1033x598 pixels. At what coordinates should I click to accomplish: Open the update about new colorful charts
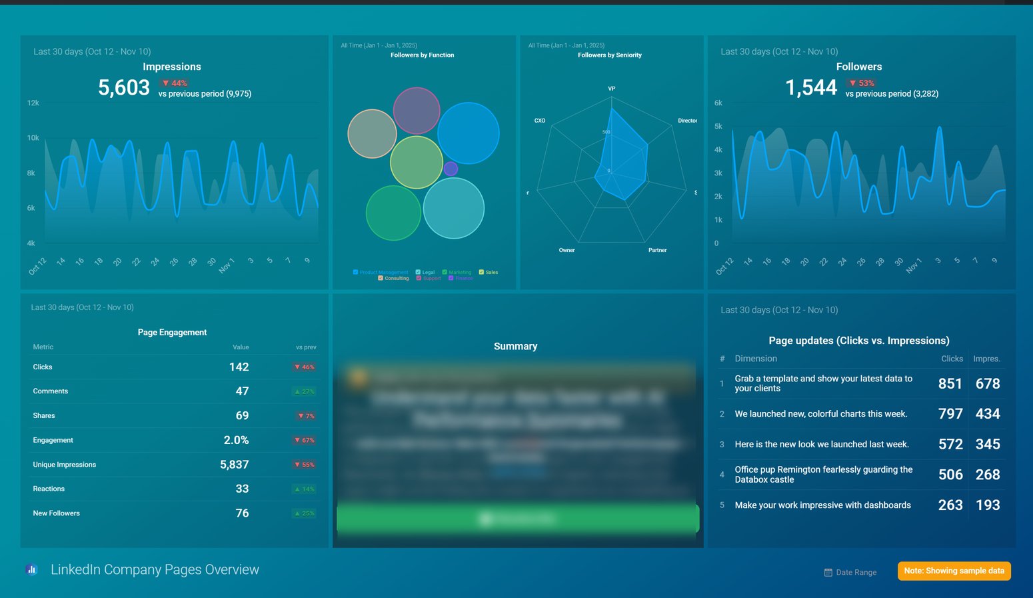tap(820, 413)
